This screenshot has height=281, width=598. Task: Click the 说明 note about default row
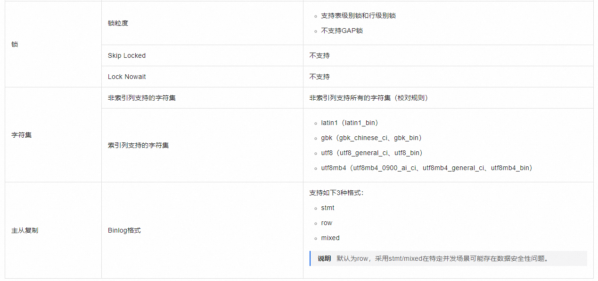448,258
